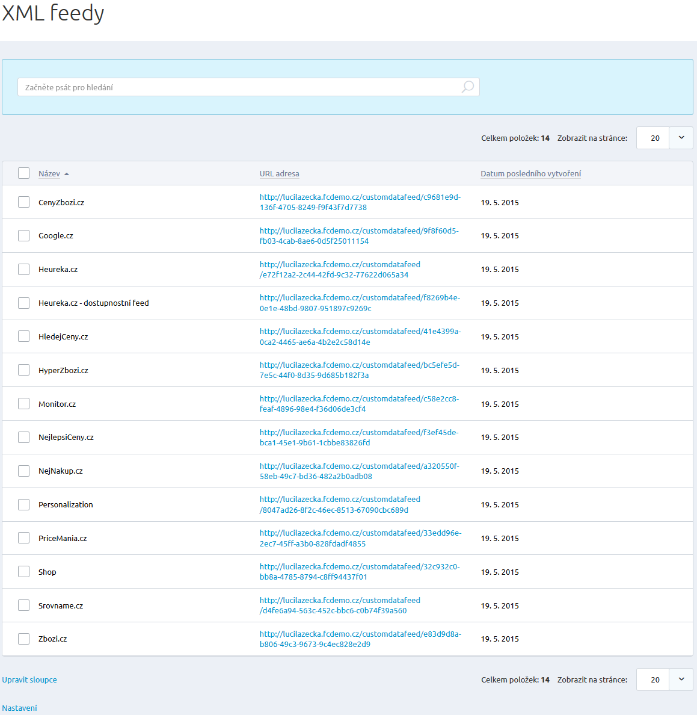Open the Zbozi.cz feed URL

[x=360, y=639]
